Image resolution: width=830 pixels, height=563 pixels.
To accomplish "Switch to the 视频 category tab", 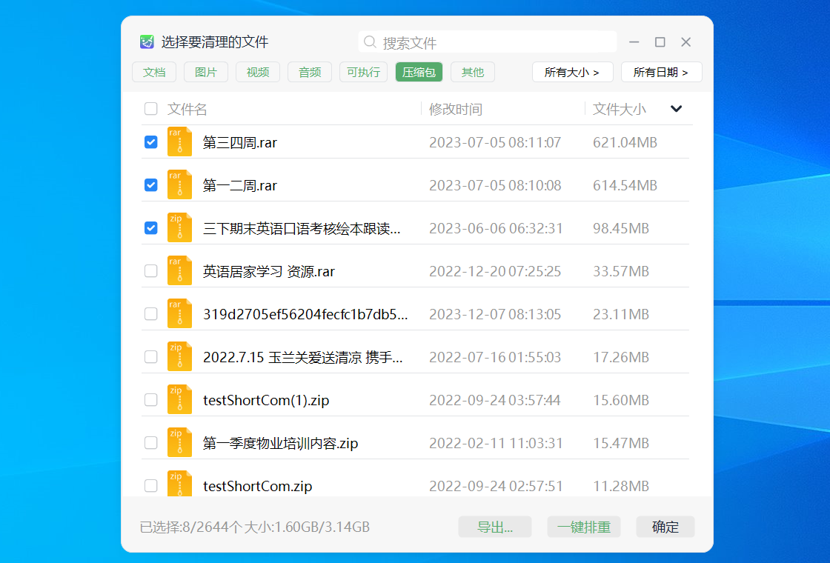I will pos(258,72).
